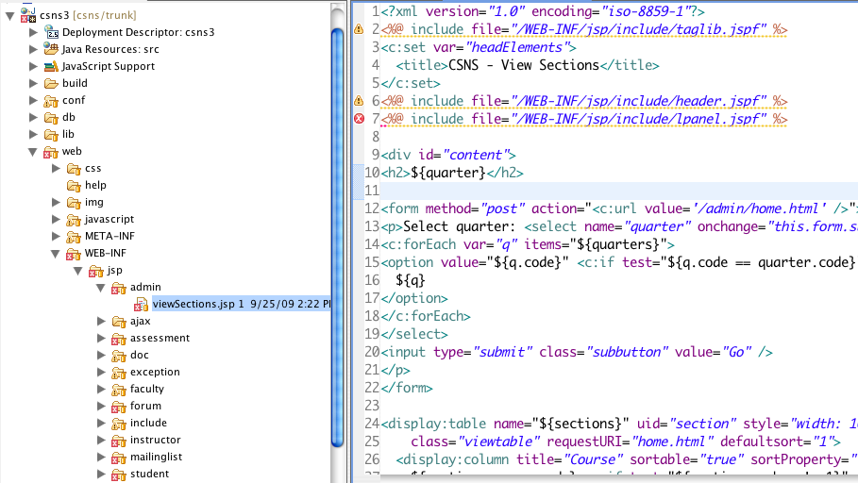This screenshot has height=483, width=858.
Task: Collapse the admin folder
Action: pos(102,288)
